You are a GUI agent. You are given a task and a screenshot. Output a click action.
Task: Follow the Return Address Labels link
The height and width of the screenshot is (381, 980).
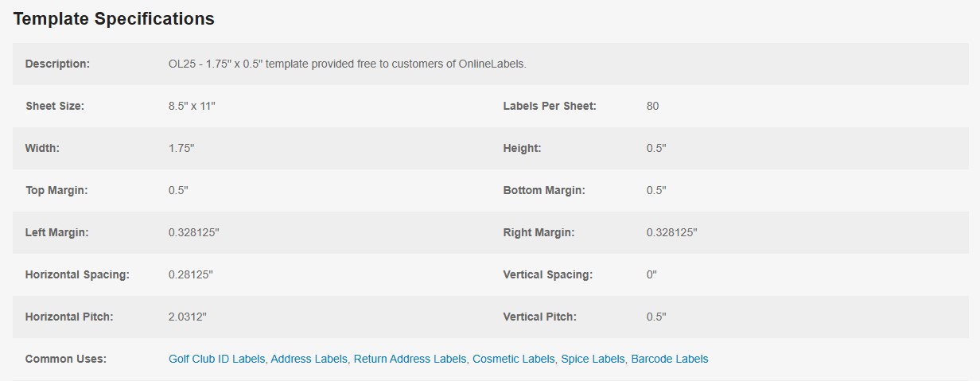(x=410, y=359)
